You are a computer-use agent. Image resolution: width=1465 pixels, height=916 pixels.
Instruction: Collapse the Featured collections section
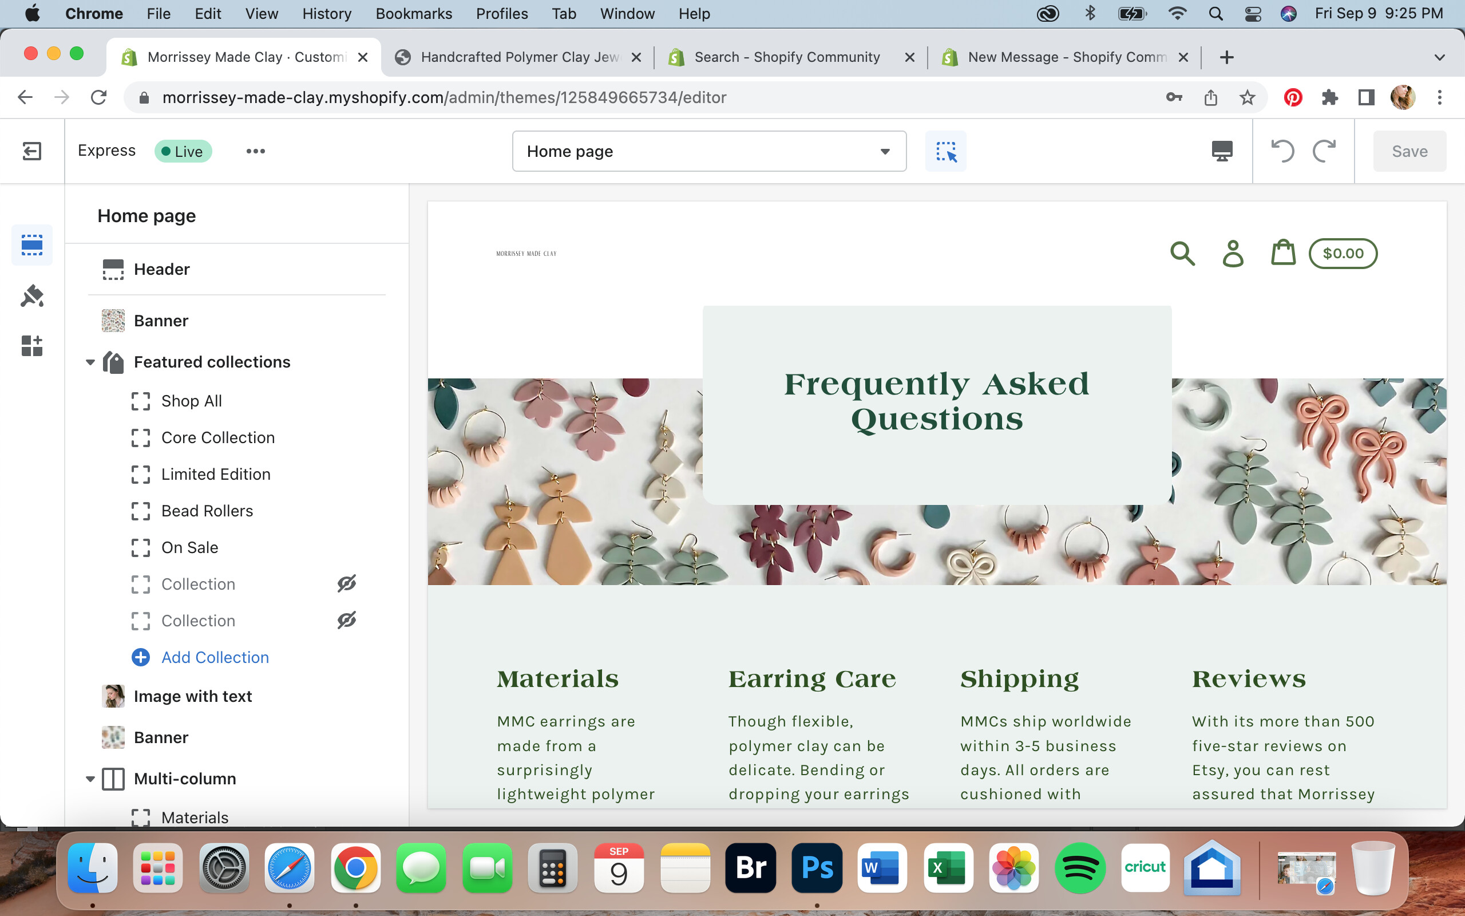pos(90,362)
